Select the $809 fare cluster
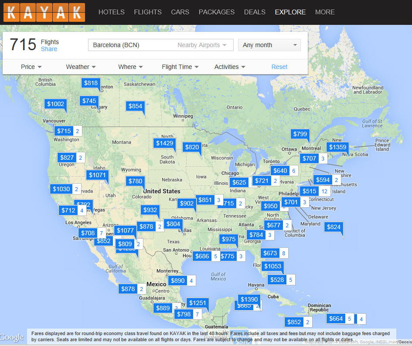412x346 pixels. point(129,244)
